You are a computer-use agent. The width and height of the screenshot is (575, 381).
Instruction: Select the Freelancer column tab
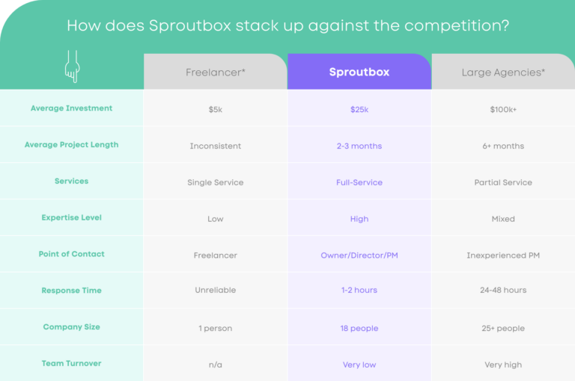215,72
